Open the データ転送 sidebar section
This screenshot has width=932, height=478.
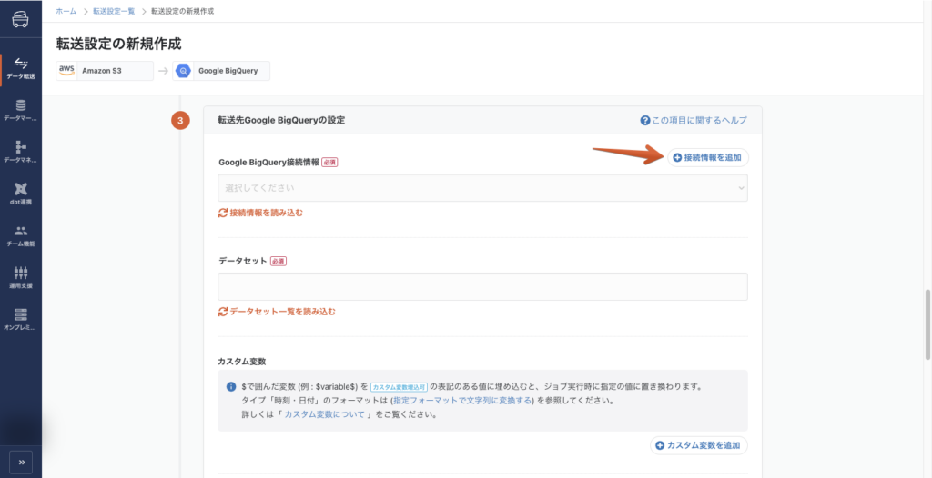[x=20, y=68]
